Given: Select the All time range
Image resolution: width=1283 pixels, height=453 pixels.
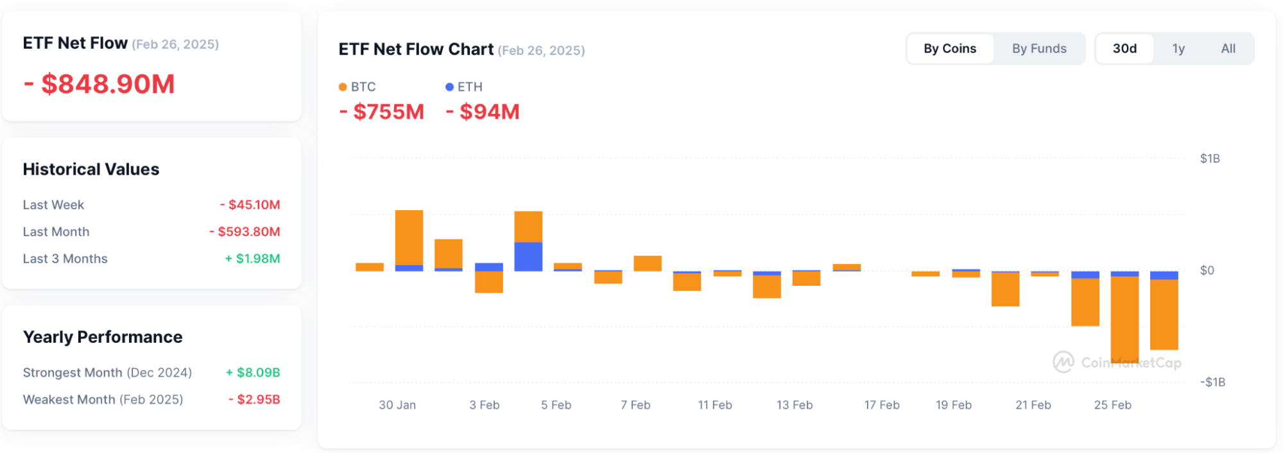Looking at the screenshot, I should 1228,48.
